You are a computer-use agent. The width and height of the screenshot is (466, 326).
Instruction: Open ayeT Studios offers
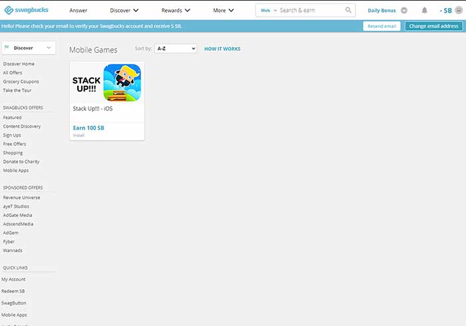[16, 206]
